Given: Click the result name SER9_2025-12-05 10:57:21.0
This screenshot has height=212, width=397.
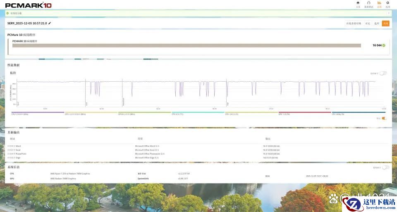Looking at the screenshot, I should point(27,23).
